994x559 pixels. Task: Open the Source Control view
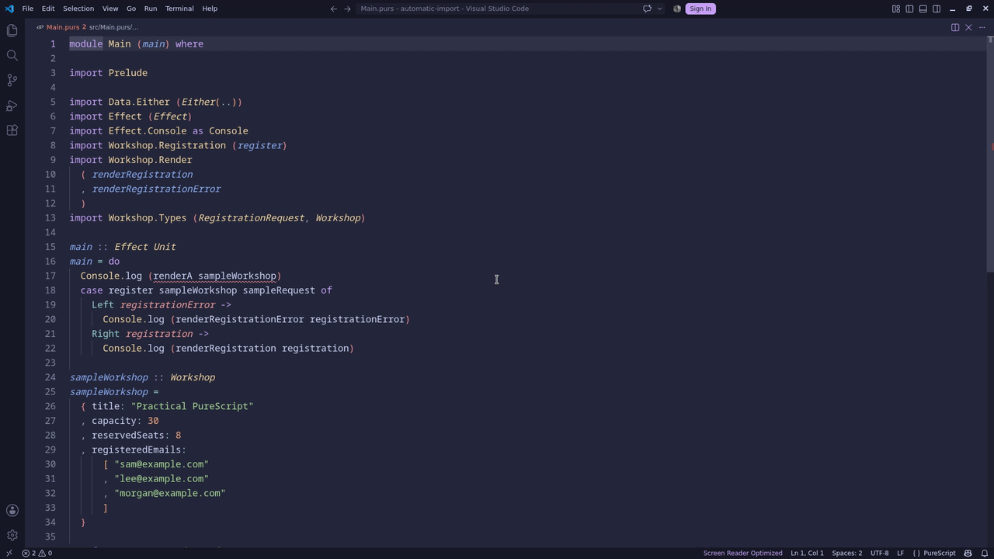12,80
